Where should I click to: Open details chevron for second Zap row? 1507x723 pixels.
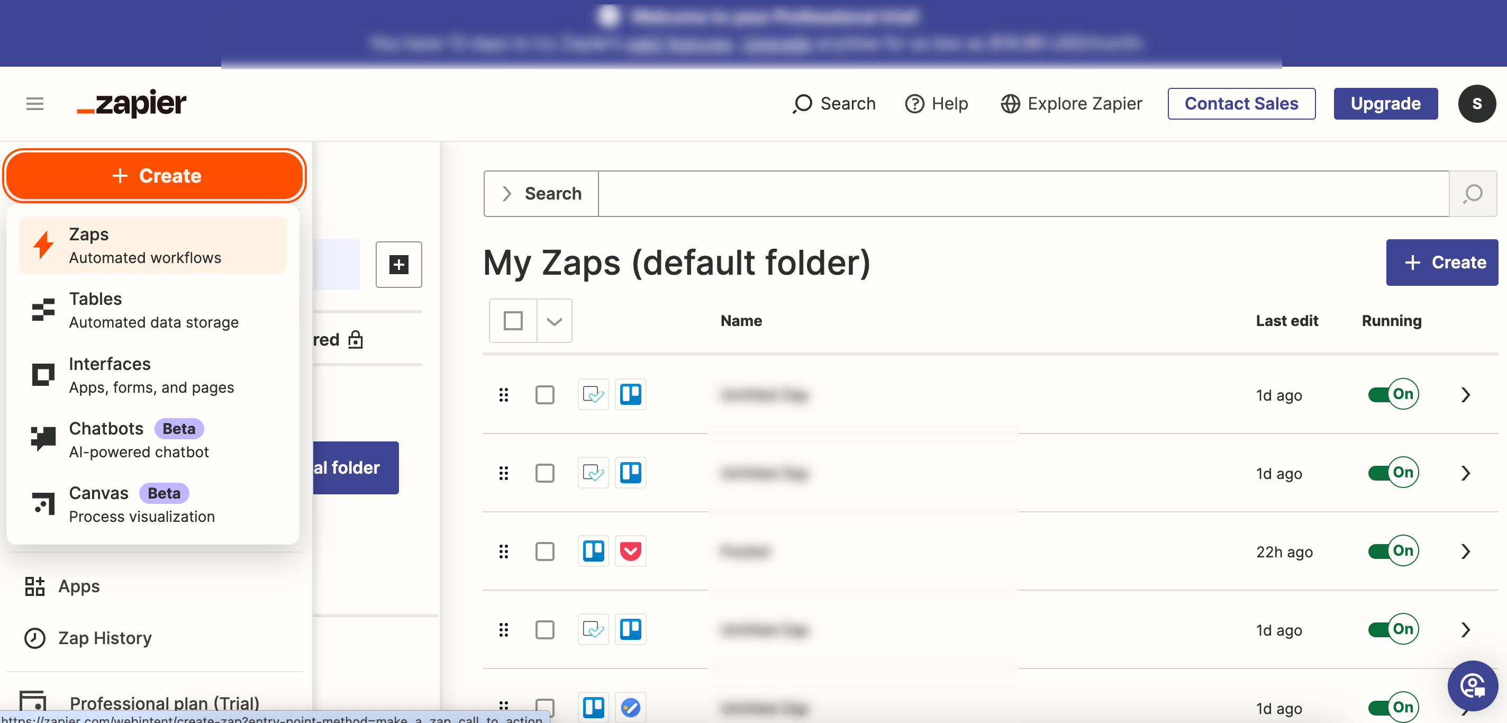[x=1465, y=473]
